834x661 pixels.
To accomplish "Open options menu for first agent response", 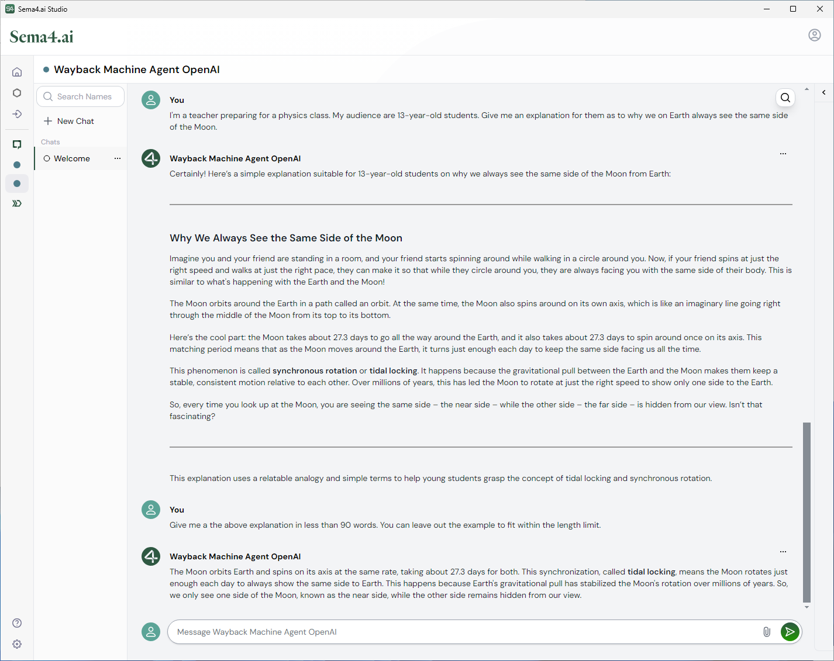I will tap(783, 154).
